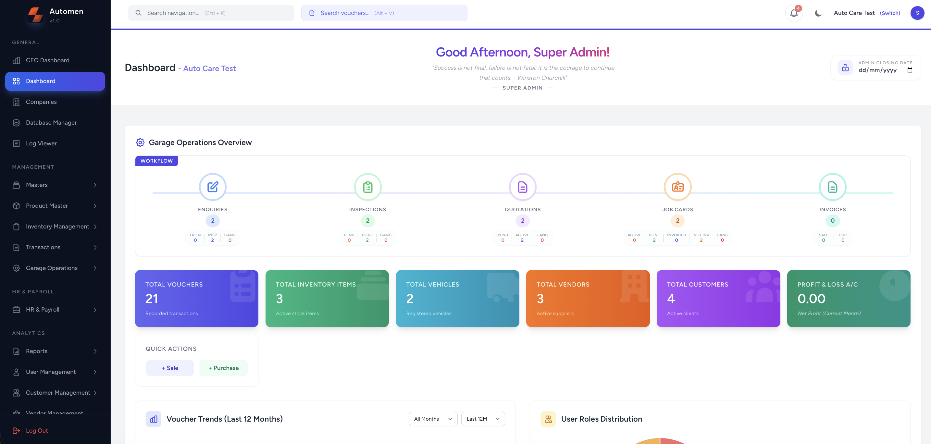Click the Reports document icon
The height and width of the screenshot is (444, 931).
pyautogui.click(x=16, y=351)
